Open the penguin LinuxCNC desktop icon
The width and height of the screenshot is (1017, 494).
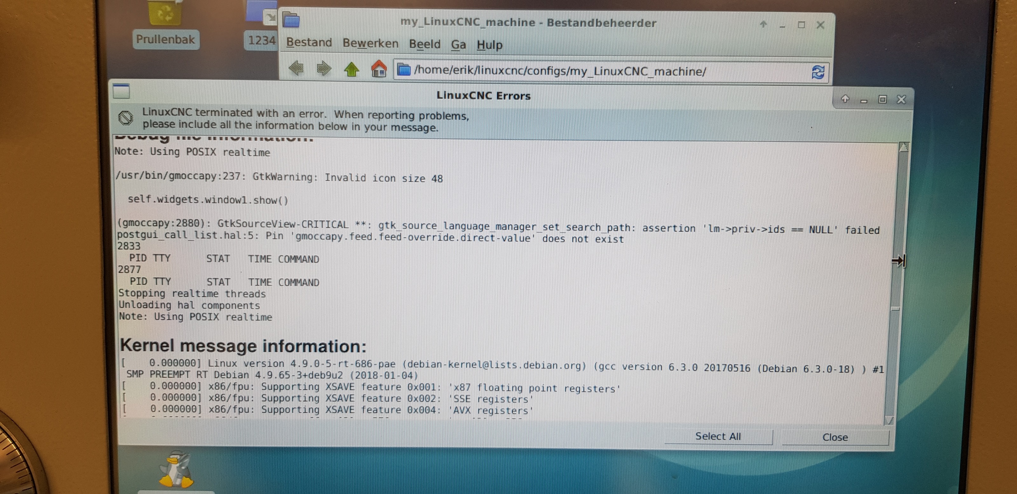(176, 469)
